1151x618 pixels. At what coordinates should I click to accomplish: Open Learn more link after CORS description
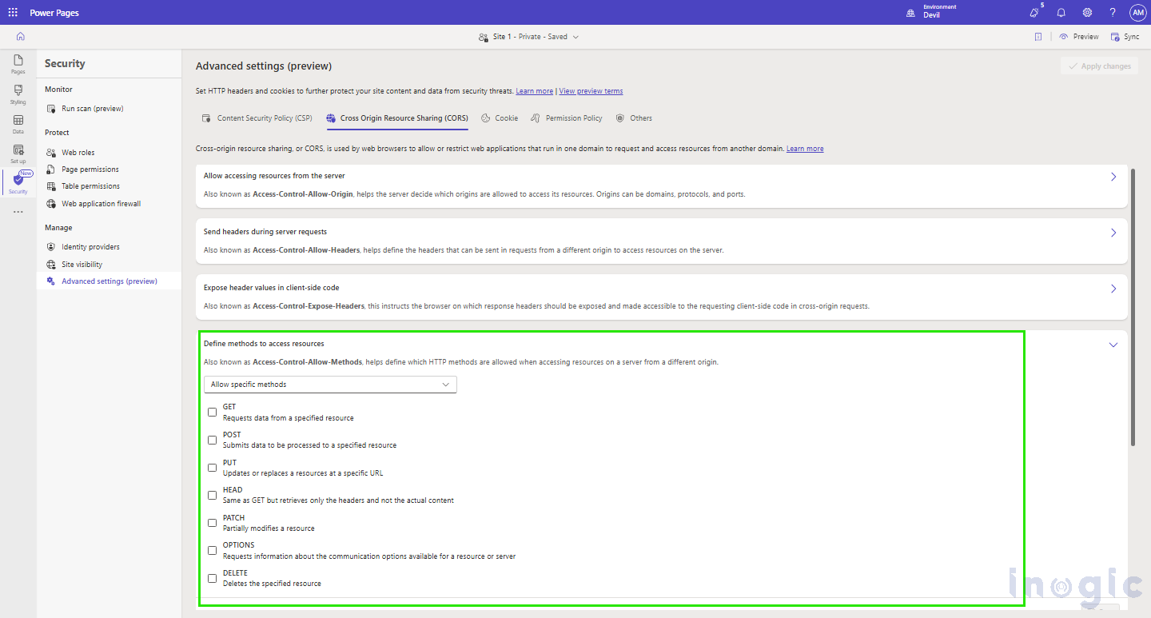tap(805, 149)
